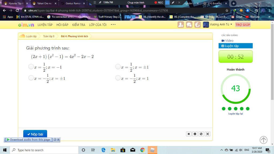
Task: Select Luyện tập in lesson sidebar
Action: point(235,46)
